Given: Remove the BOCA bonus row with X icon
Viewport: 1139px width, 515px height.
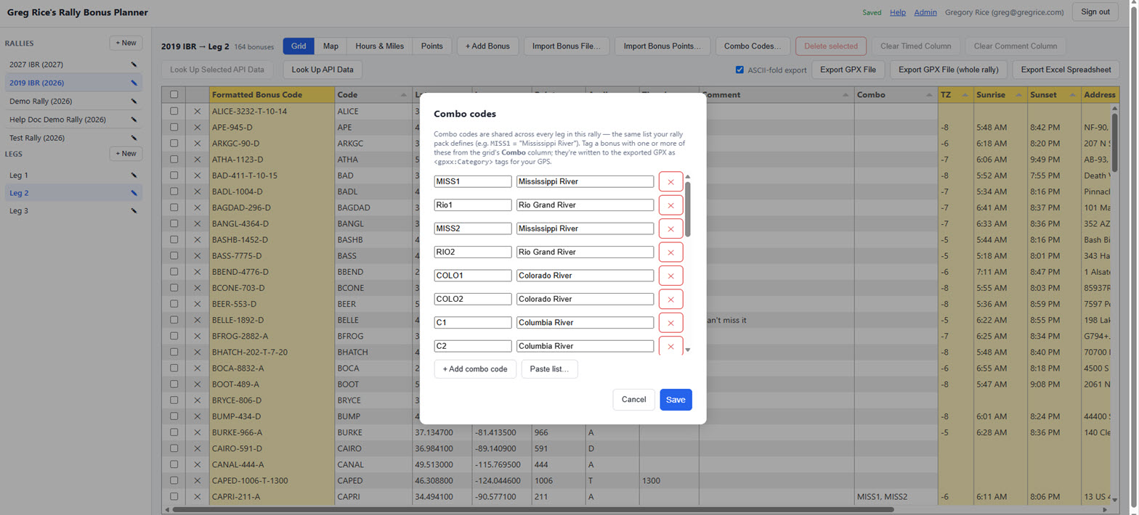Looking at the screenshot, I should click(x=197, y=368).
